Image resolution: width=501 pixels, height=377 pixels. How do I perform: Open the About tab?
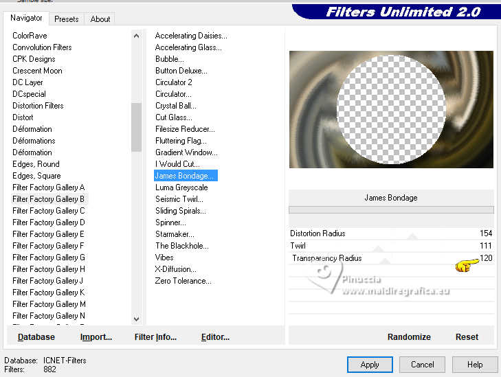pos(100,19)
